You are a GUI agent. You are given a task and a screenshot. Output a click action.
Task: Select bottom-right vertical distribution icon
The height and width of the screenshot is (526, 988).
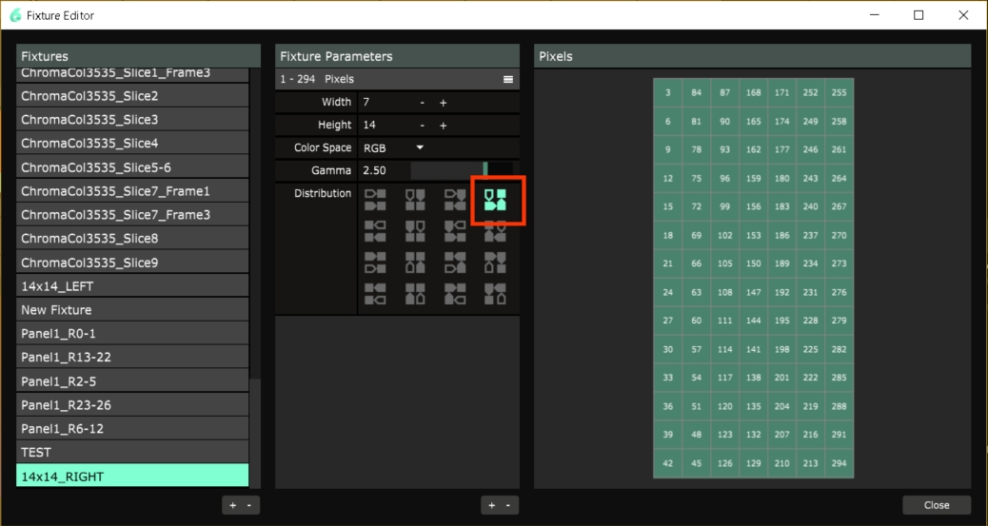pos(415,294)
